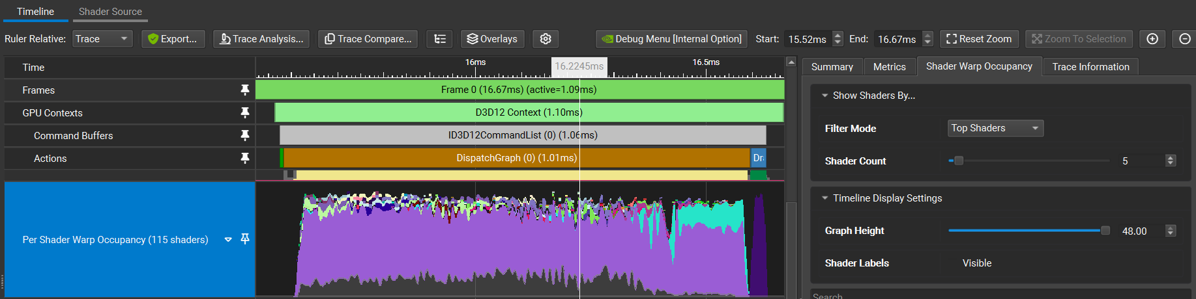The width and height of the screenshot is (1196, 299).
Task: Click the End time input field
Action: tap(897, 39)
